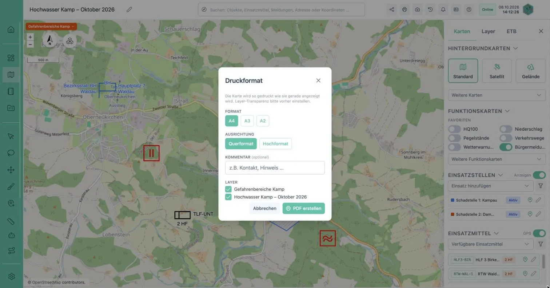550x288 pixels.
Task: Enable the Niederschlag toggle
Action: tap(506, 129)
